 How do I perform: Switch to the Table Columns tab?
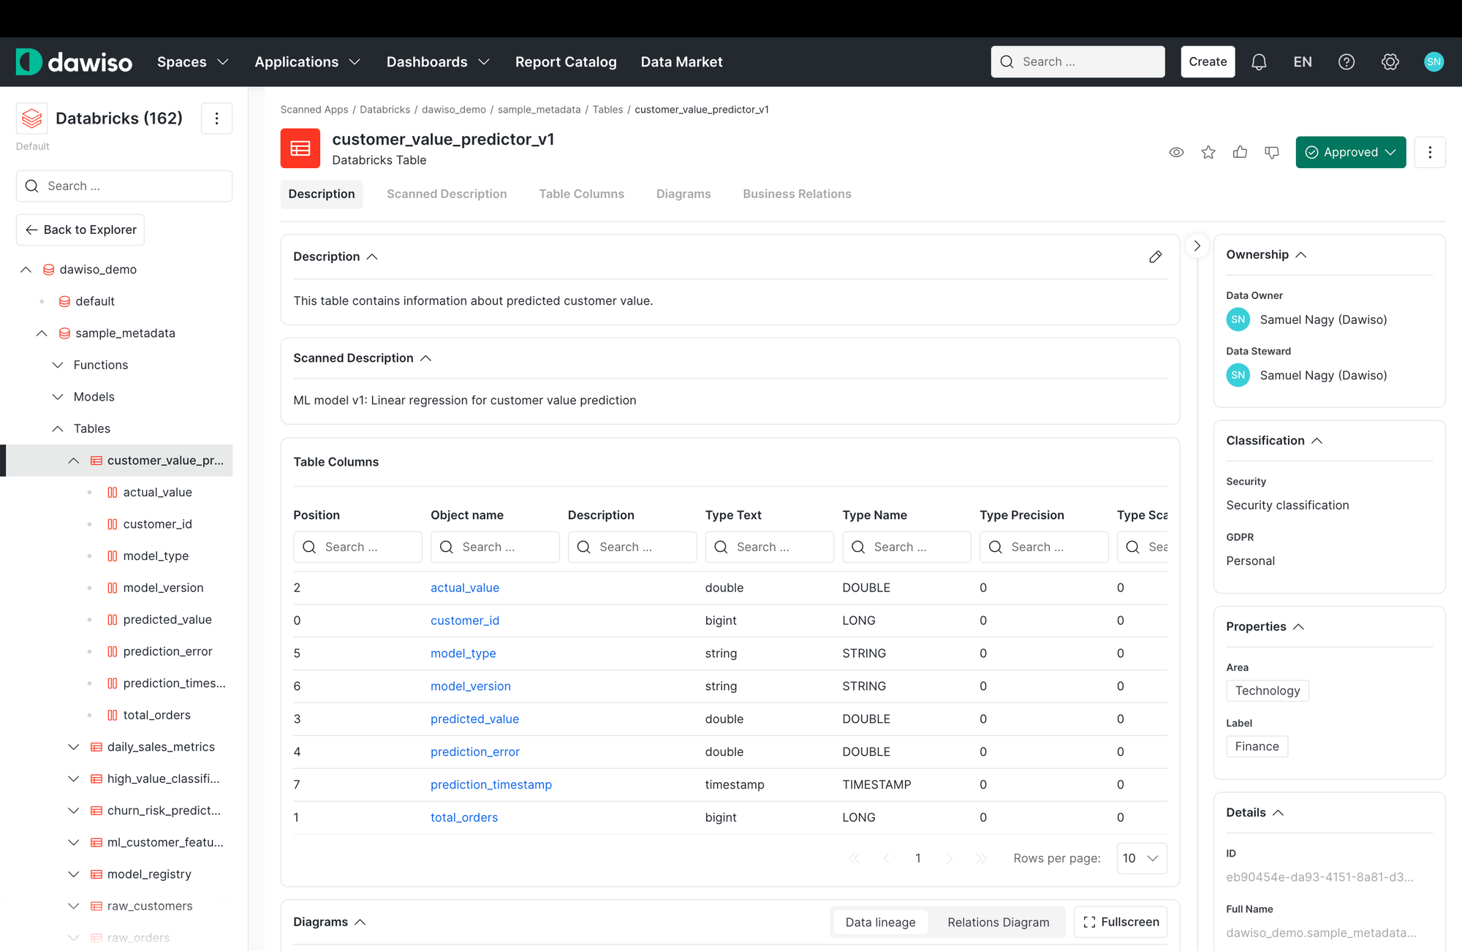(581, 194)
